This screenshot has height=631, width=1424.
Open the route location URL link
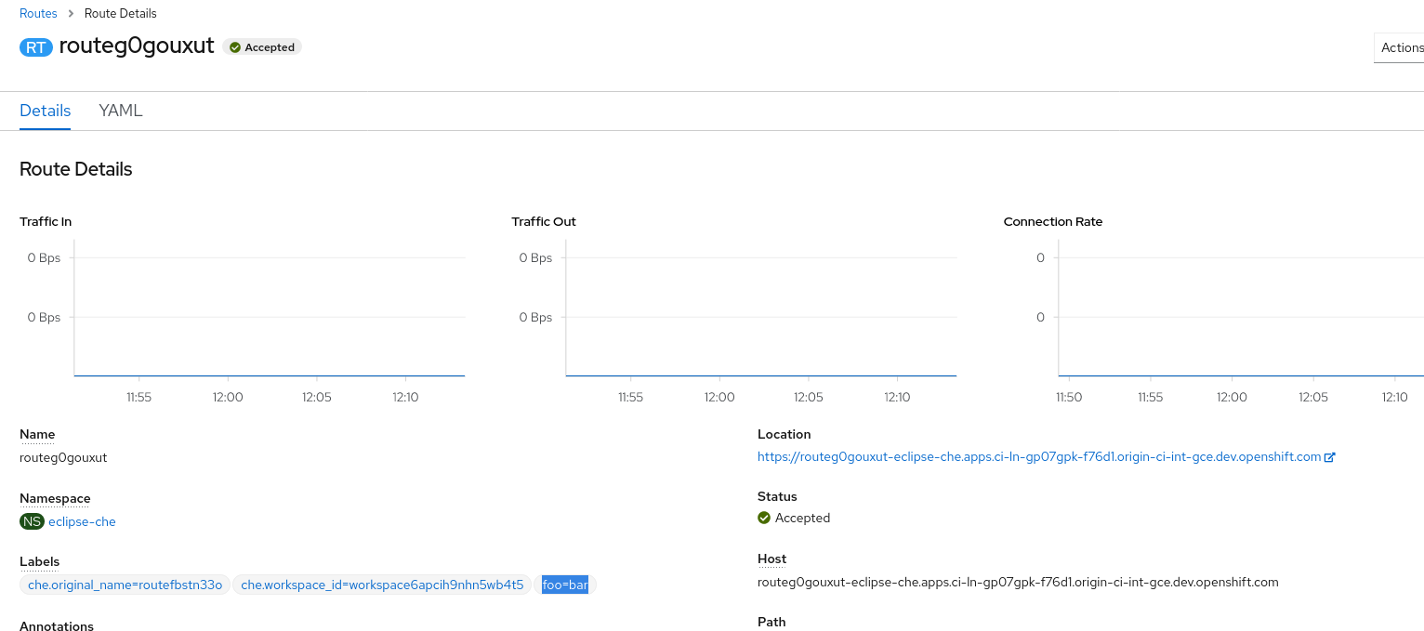pos(1039,457)
